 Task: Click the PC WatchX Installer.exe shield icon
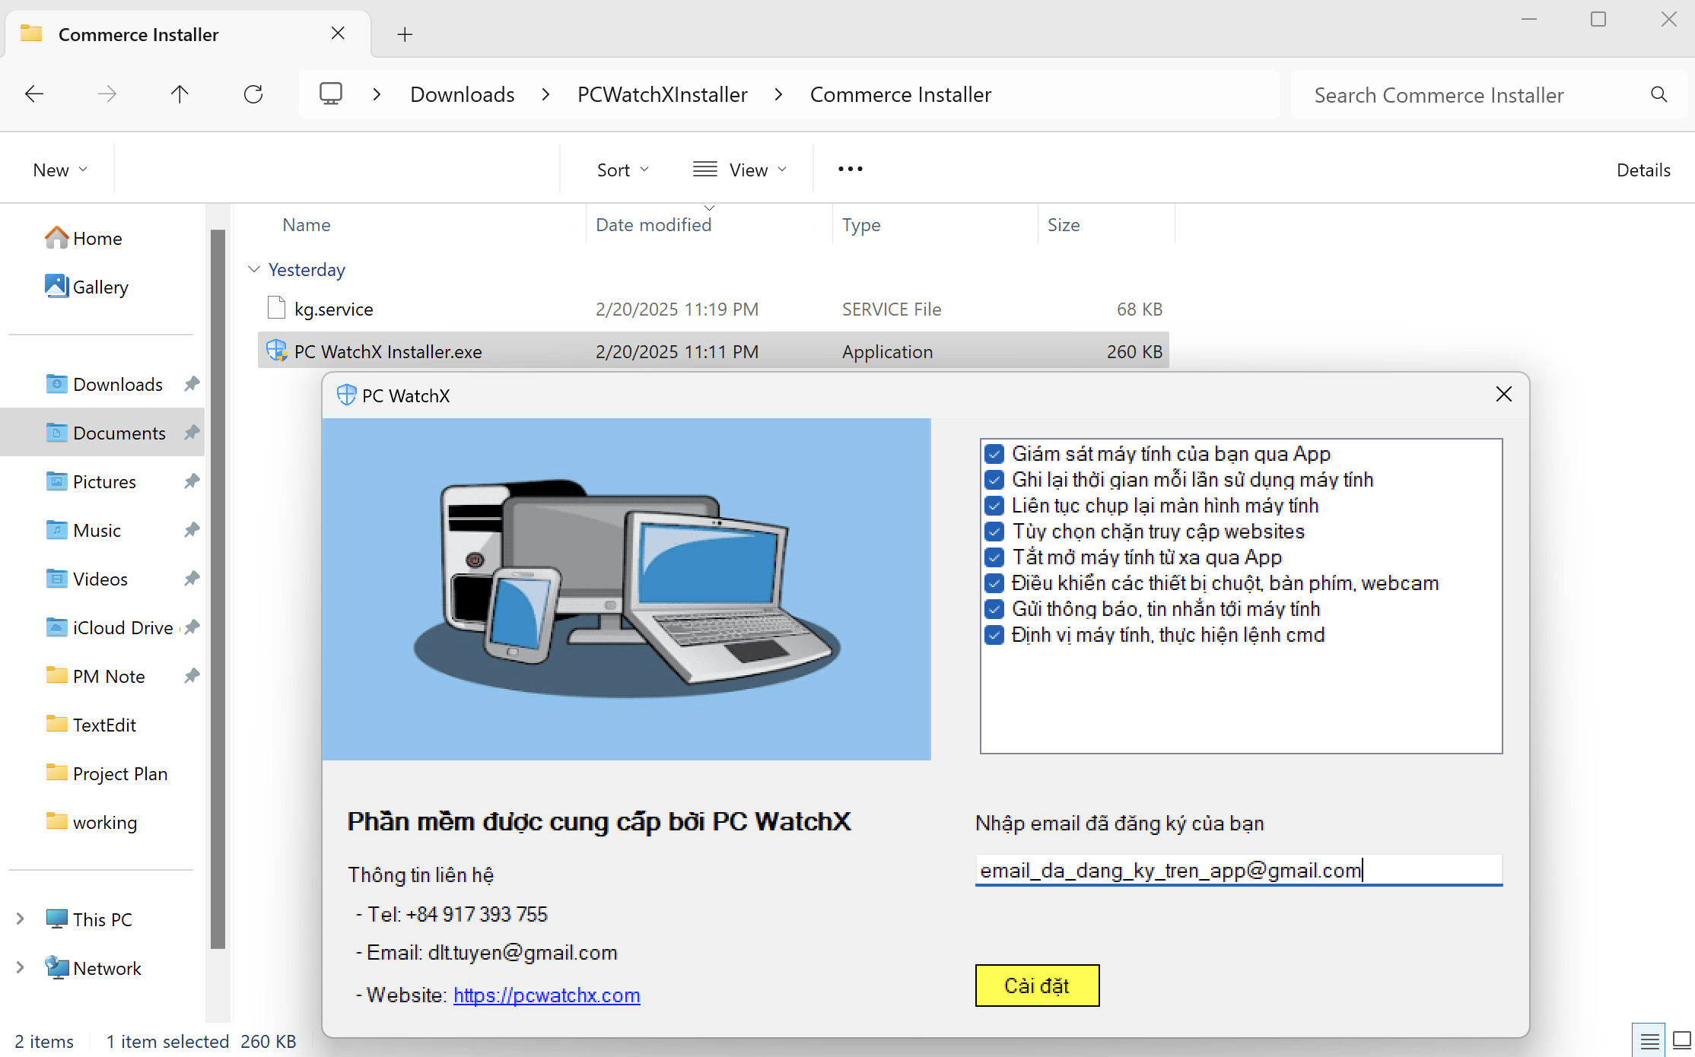pos(277,351)
